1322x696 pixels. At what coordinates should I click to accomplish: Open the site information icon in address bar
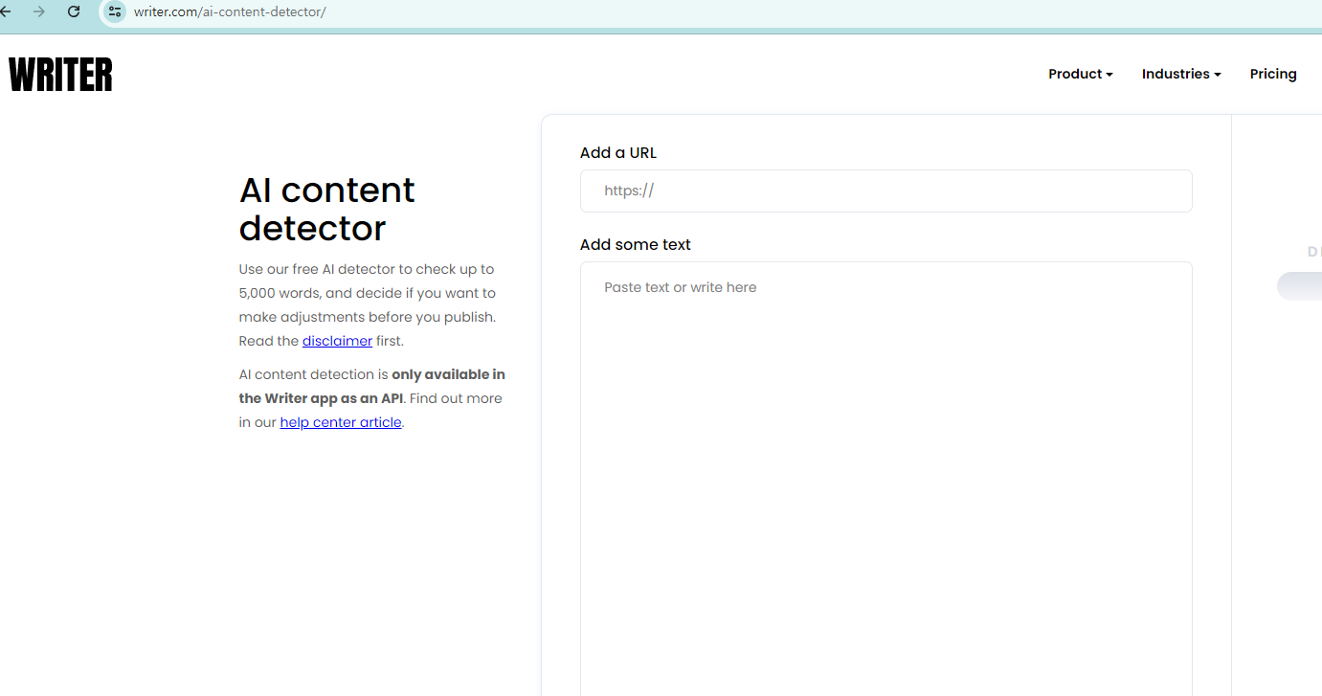click(115, 11)
